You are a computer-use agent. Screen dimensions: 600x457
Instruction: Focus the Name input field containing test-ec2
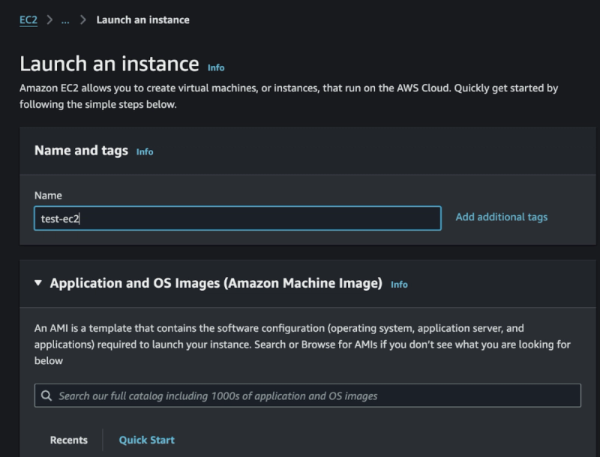[238, 218]
